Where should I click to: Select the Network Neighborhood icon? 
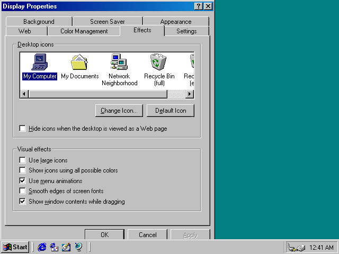119,70
